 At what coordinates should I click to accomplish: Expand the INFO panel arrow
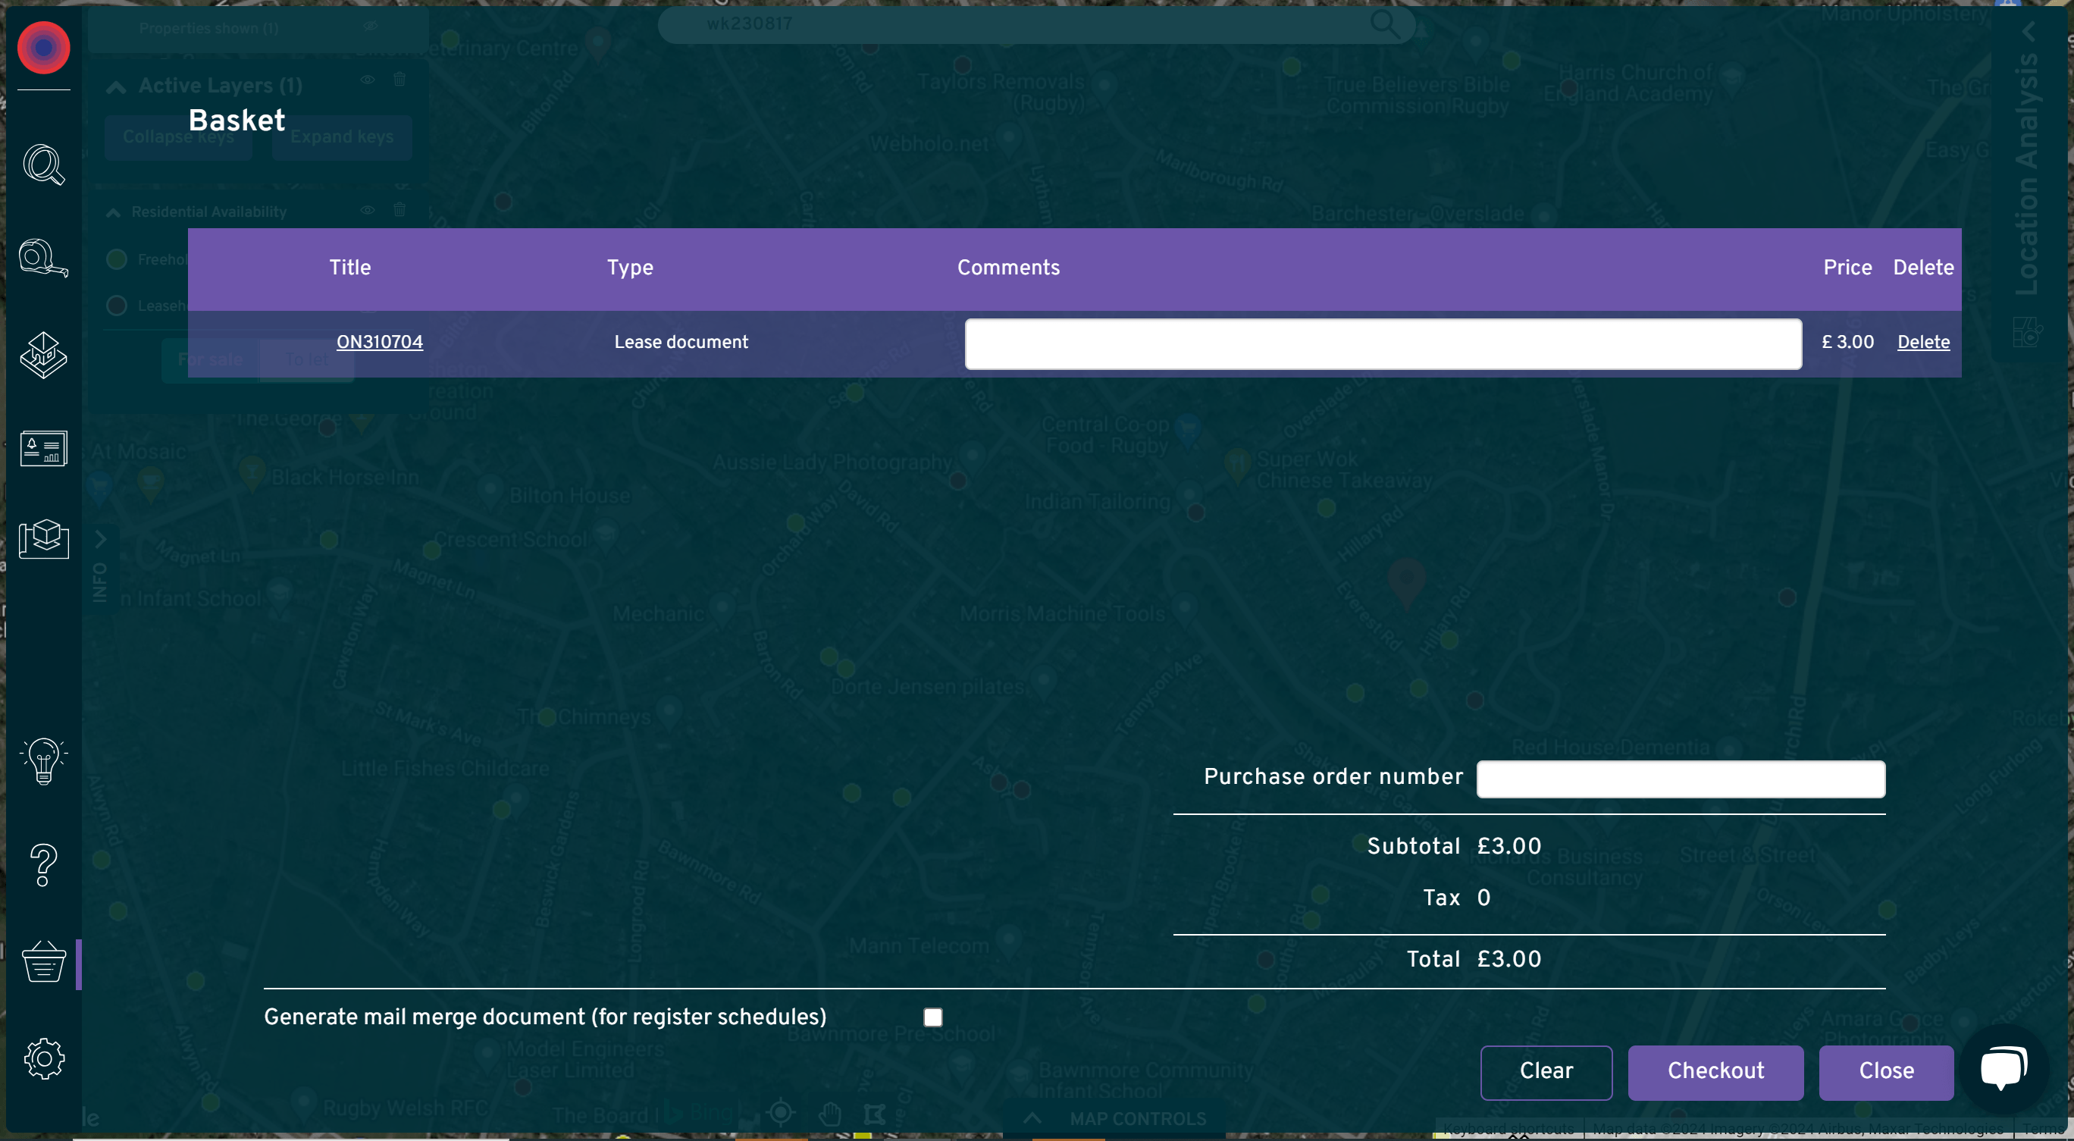click(101, 539)
